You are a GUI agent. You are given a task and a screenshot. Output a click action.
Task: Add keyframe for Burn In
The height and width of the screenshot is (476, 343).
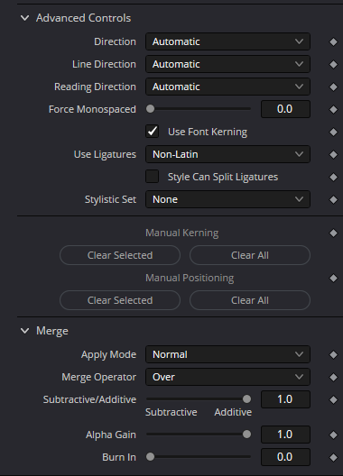tap(334, 457)
